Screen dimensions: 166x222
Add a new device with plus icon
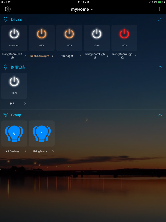click(160, 9)
